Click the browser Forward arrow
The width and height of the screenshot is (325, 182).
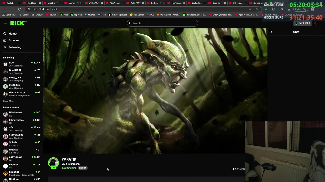12,9
